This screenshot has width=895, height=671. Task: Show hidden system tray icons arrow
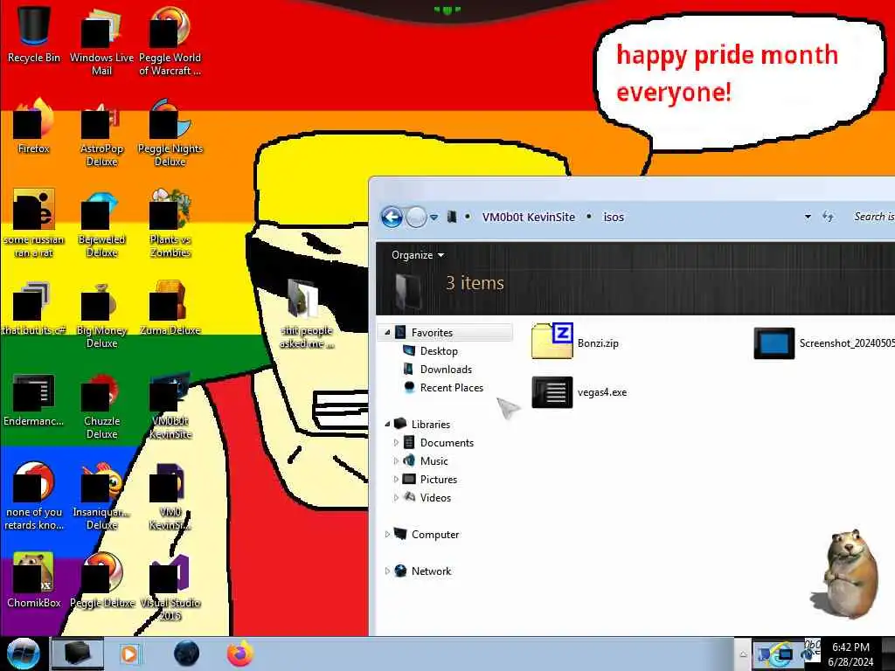[743, 654]
